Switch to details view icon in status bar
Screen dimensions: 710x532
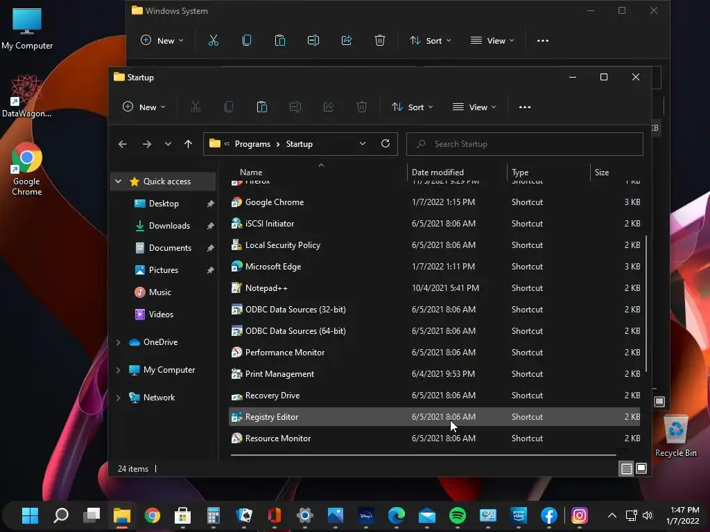(x=626, y=469)
